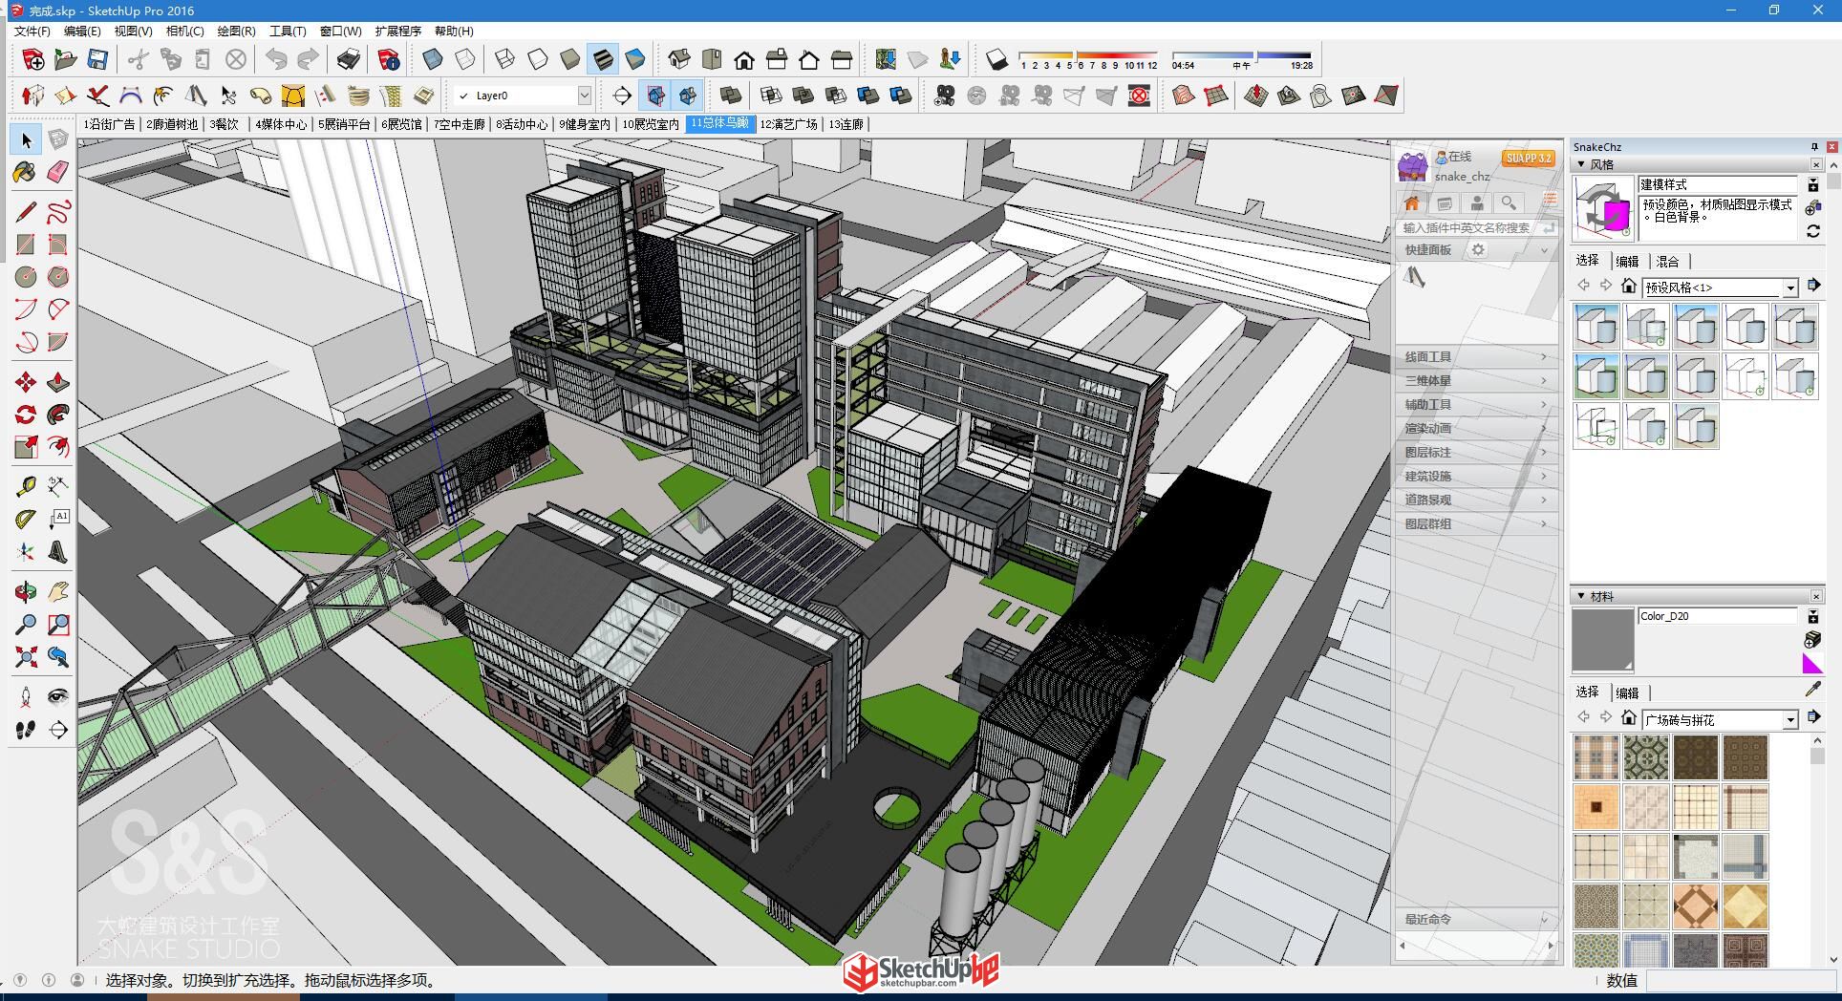The height and width of the screenshot is (1001, 1842).
Task: Expand the 三维体量 plugin group
Action: 1476,380
